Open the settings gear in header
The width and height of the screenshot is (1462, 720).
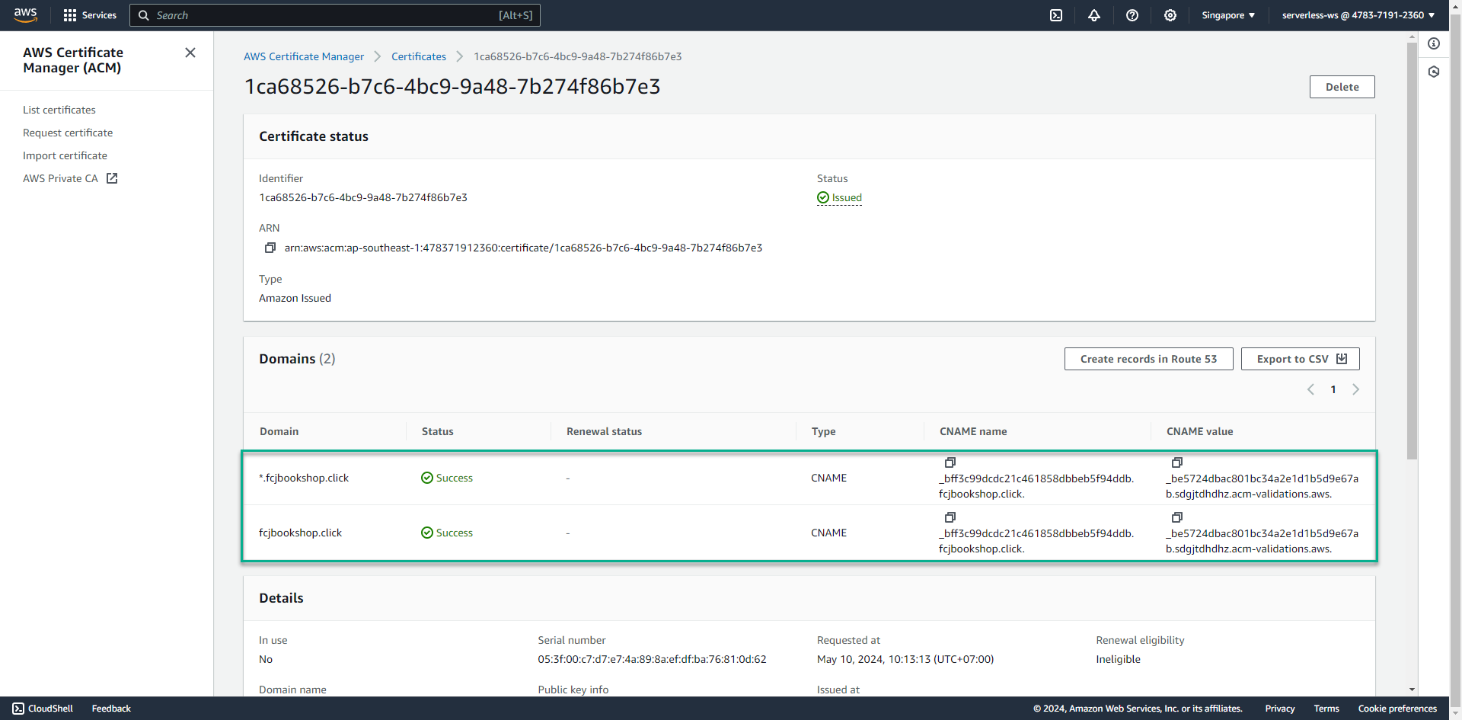(x=1170, y=15)
